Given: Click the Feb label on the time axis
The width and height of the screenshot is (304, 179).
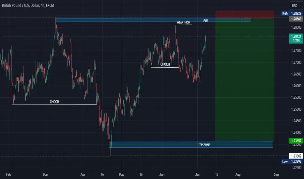Looking at the screenshot, I should click(x=8, y=174).
